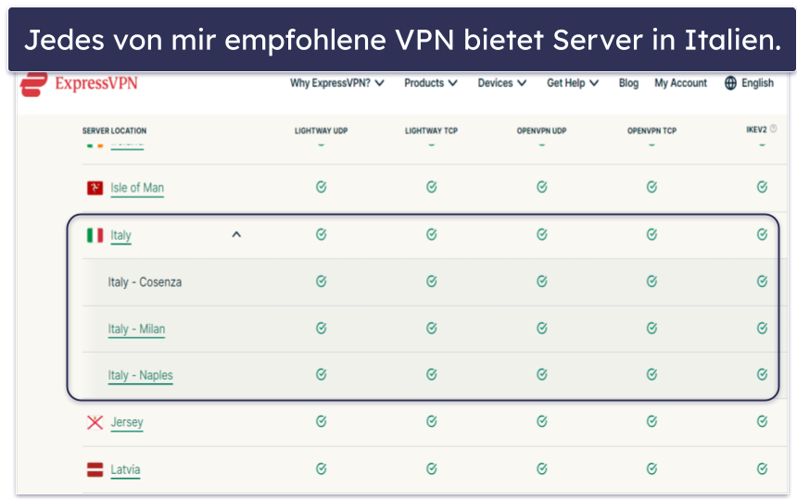Viewport: 797px width, 499px height.
Task: Go to the Blog page
Action: [628, 82]
